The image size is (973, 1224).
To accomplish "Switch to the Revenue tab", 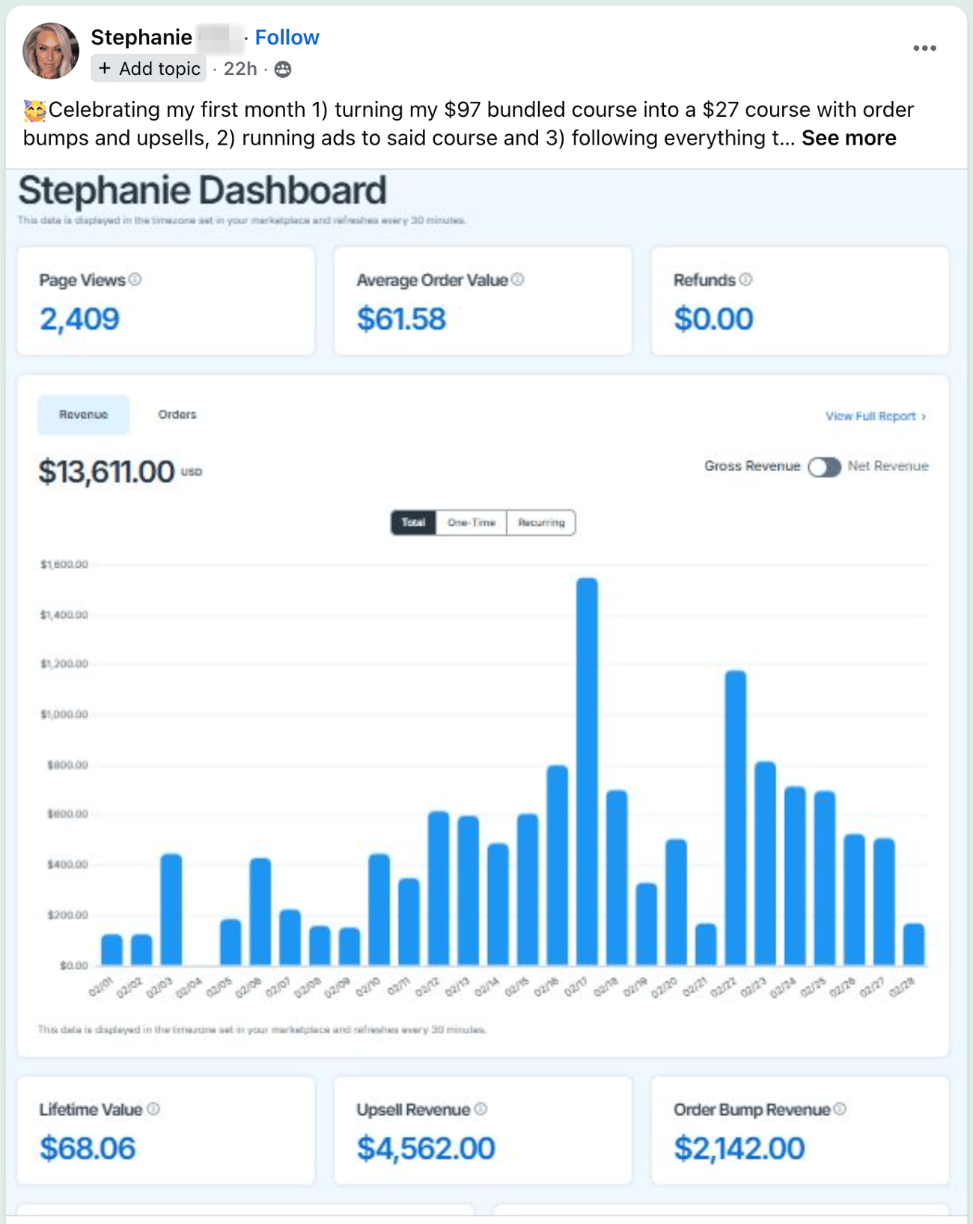I will click(84, 414).
